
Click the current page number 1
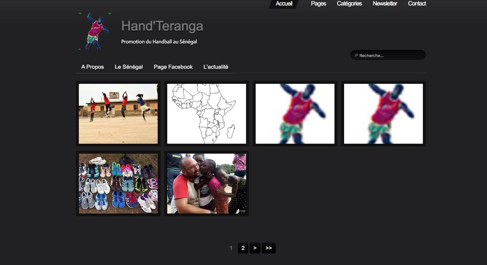(231, 248)
